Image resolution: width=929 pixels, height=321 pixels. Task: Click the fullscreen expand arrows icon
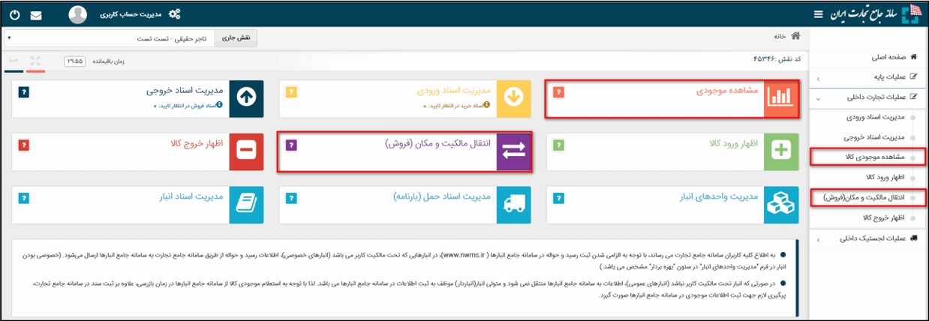pyautogui.click(x=35, y=61)
